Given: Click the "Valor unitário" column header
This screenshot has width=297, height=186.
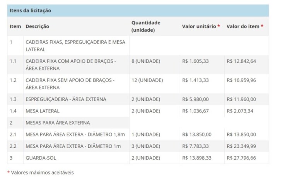Looking at the screenshot, I should pyautogui.click(x=199, y=26).
